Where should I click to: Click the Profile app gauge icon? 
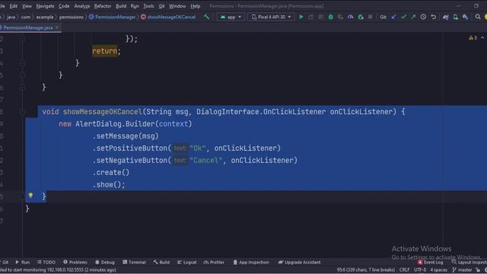click(351, 17)
